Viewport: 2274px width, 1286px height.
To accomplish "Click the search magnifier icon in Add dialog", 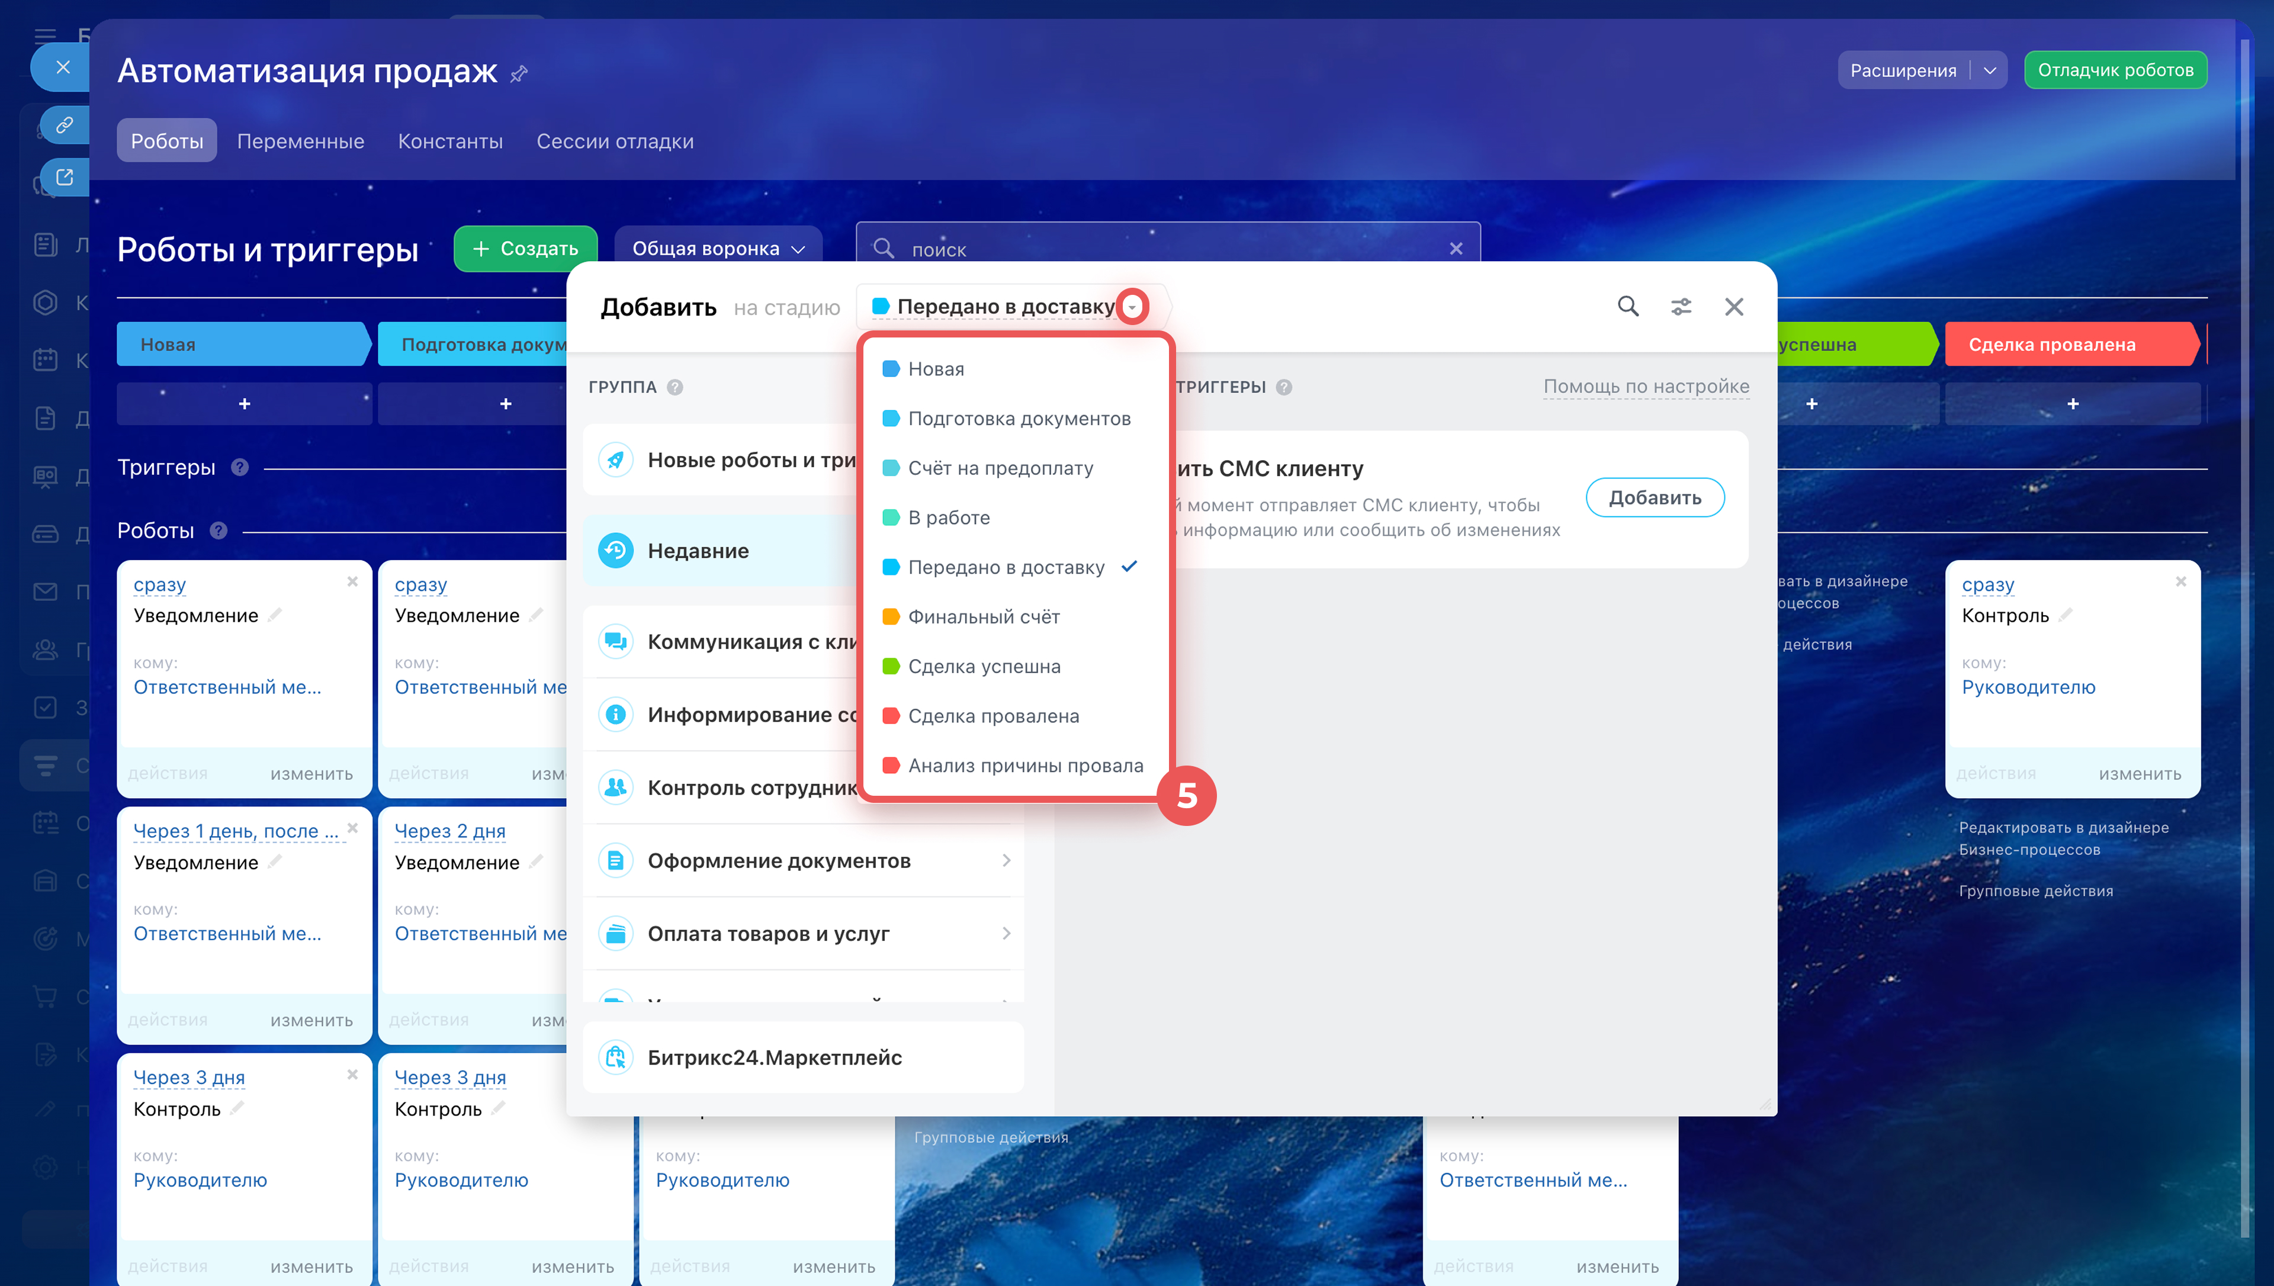I will tap(1627, 307).
